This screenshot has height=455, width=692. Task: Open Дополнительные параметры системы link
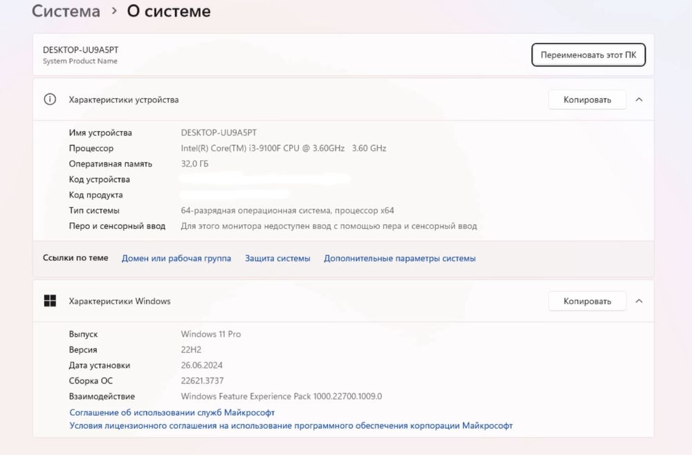pyautogui.click(x=399, y=258)
